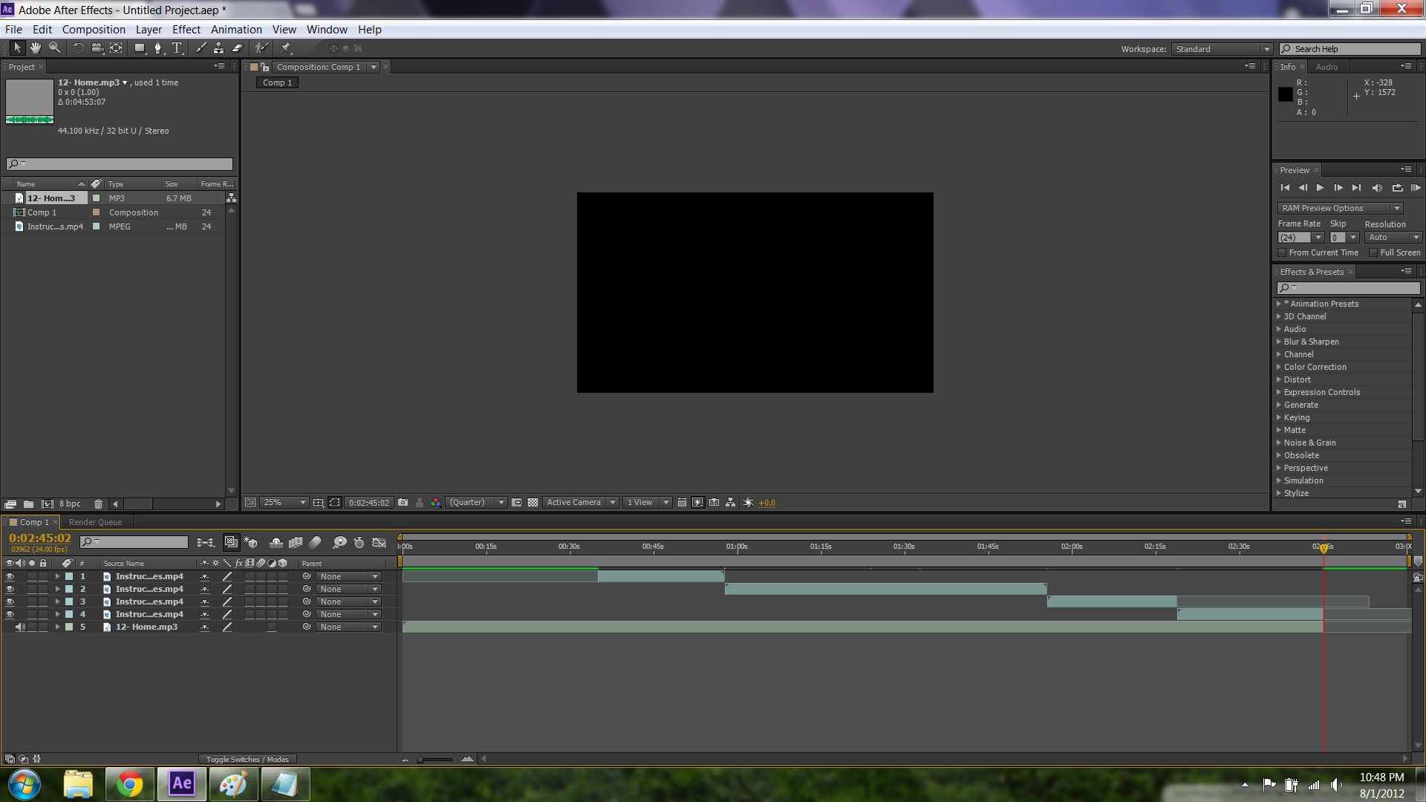Click the current time indicator marker
Screen dimensions: 1426x802
coord(1324,548)
